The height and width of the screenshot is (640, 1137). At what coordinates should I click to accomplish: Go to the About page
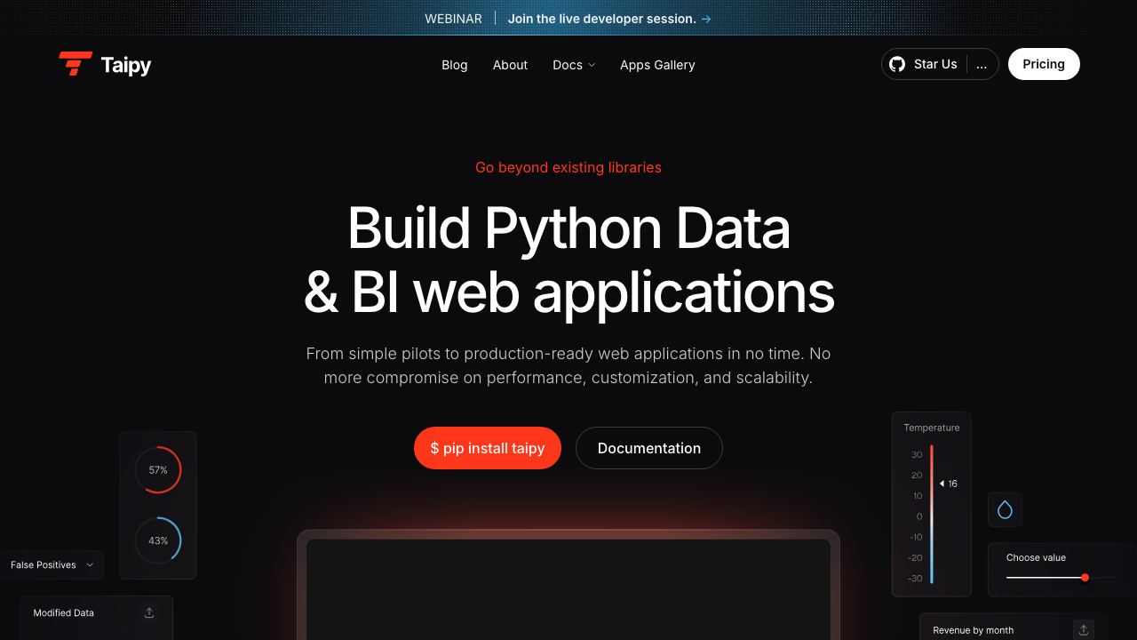(510, 65)
